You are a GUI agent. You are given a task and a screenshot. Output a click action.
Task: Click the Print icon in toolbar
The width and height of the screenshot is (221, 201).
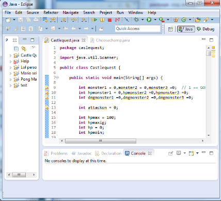36,20
